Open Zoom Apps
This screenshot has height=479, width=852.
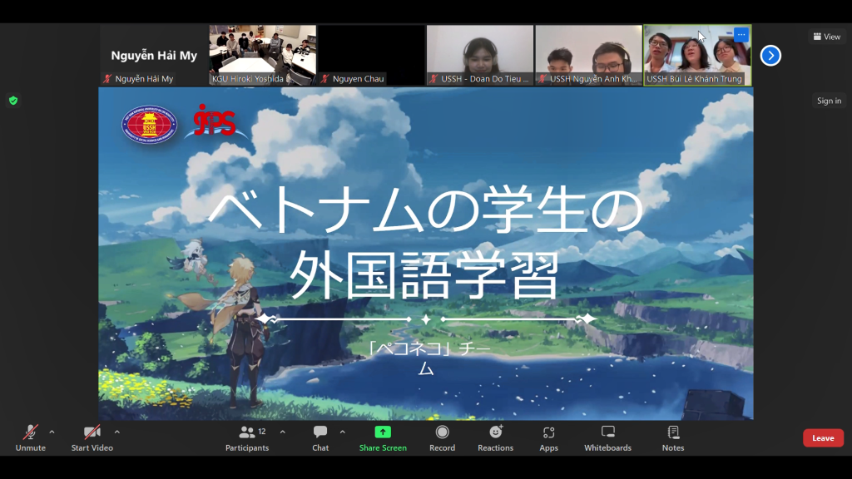click(549, 437)
